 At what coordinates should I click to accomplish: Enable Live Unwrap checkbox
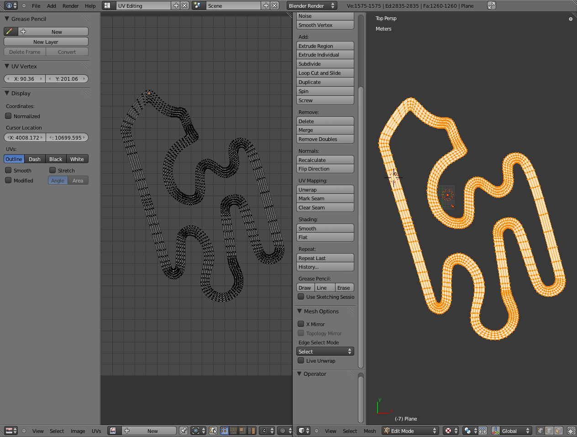click(301, 360)
